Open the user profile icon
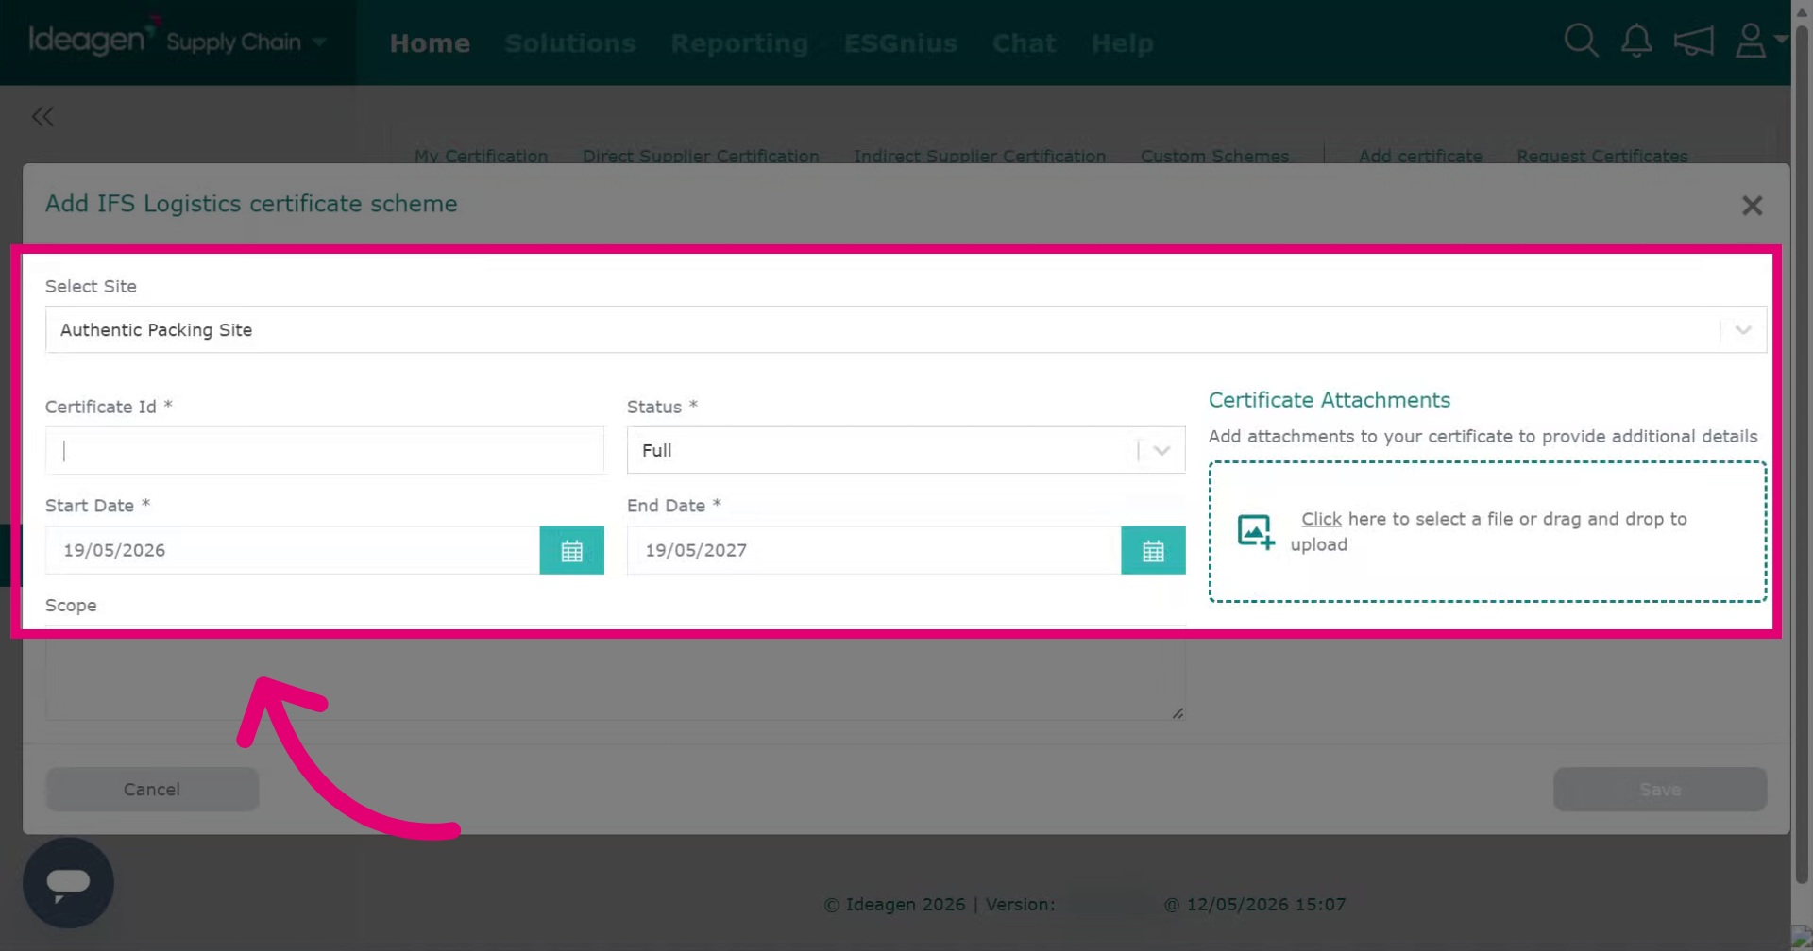Viewport: 1813px width, 951px height. [x=1751, y=42]
